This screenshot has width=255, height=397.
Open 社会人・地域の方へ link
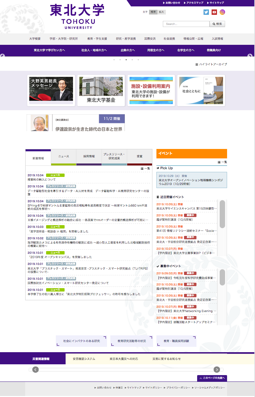(x=94, y=50)
